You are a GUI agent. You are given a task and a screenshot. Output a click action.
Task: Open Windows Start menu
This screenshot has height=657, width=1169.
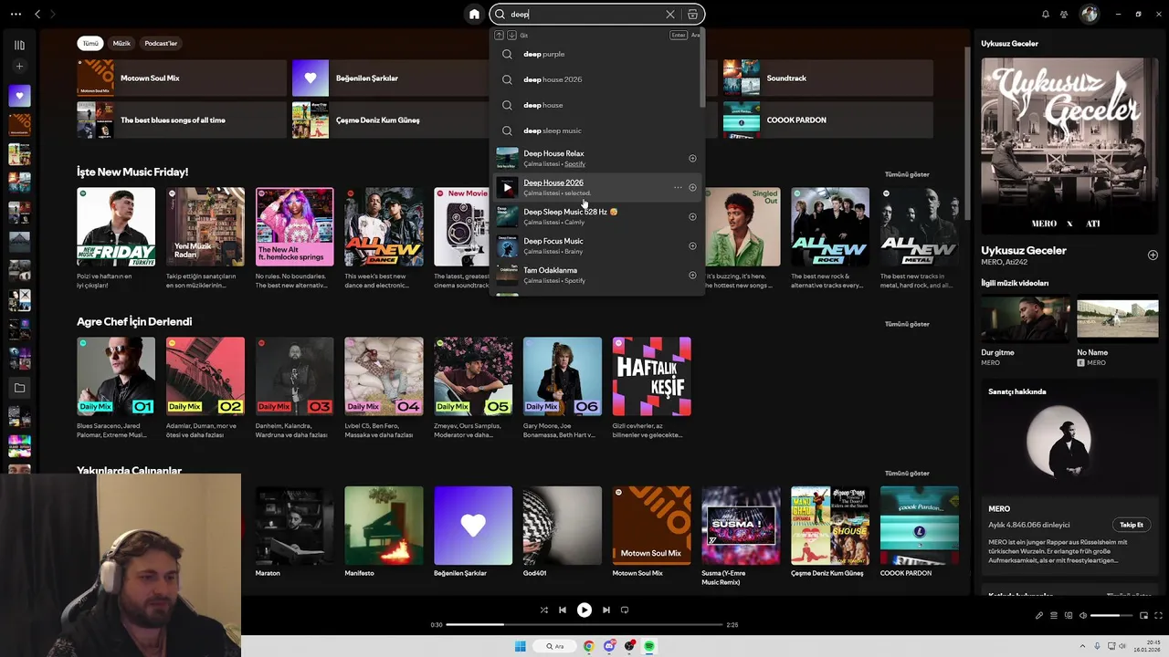pyautogui.click(x=520, y=646)
